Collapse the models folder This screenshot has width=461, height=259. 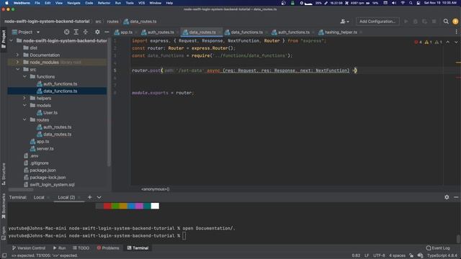point(24,106)
